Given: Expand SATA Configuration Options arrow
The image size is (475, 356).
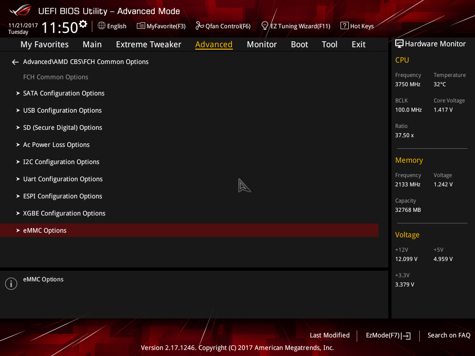Looking at the screenshot, I should click(18, 93).
